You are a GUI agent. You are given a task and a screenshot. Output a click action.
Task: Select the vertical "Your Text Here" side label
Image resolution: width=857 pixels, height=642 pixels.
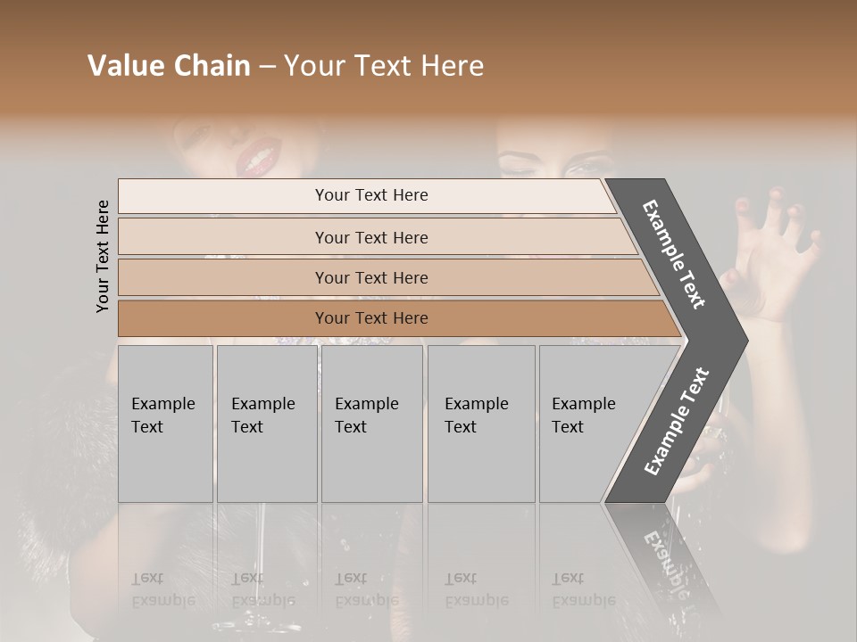click(104, 257)
